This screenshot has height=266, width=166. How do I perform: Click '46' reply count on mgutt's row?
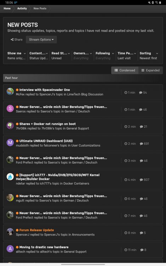click(x=145, y=199)
